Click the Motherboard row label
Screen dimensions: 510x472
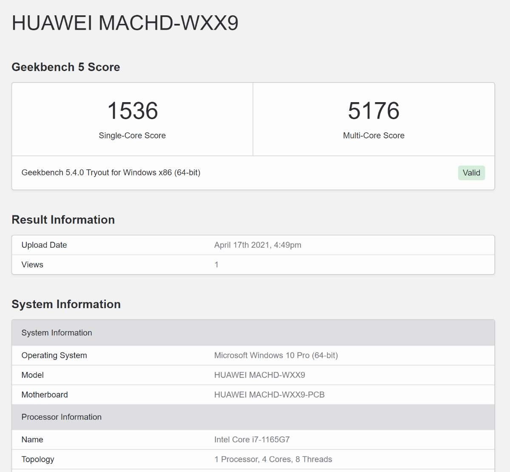(45, 395)
